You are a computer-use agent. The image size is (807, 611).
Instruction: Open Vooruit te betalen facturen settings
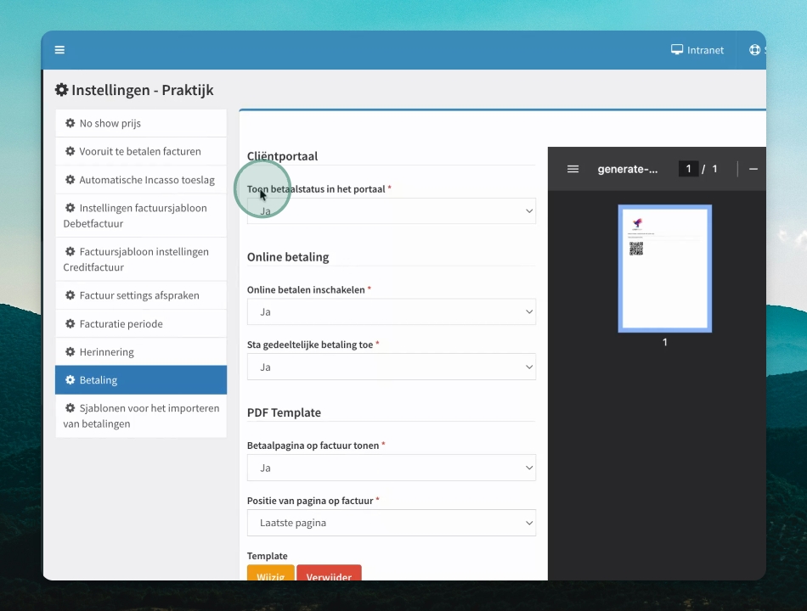[x=141, y=151]
